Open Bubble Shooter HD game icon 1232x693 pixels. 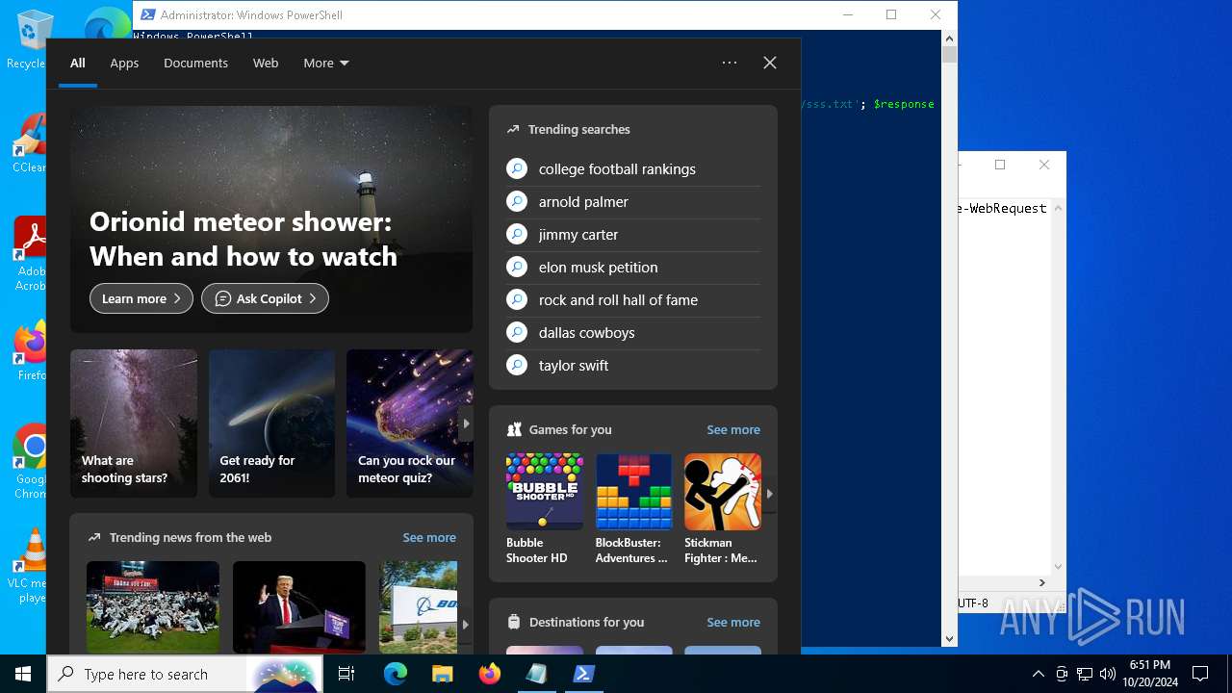tap(545, 492)
